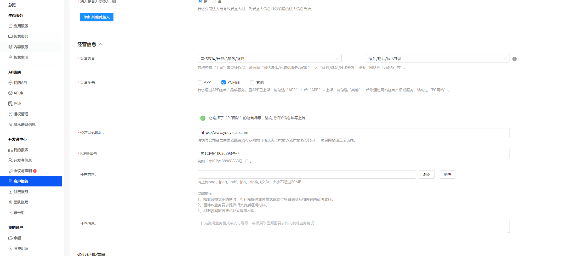Click the green check success icon

pos(203,118)
